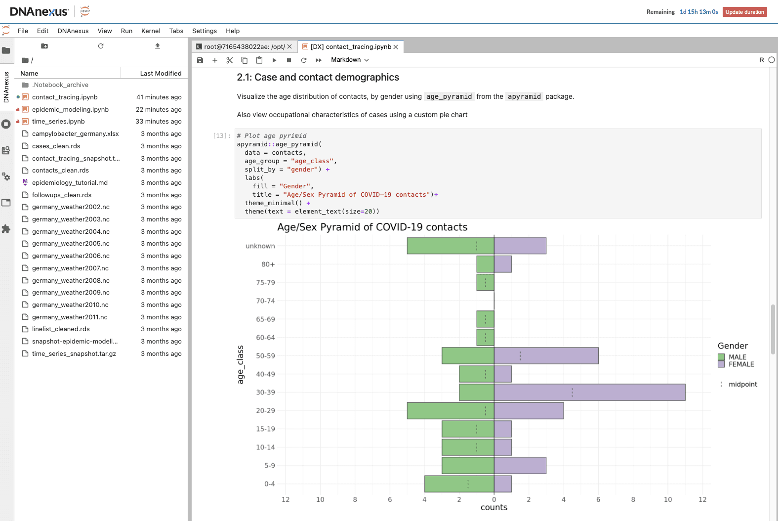This screenshot has height=521, width=778.
Task: Sort files by Last Modified column
Action: point(161,73)
